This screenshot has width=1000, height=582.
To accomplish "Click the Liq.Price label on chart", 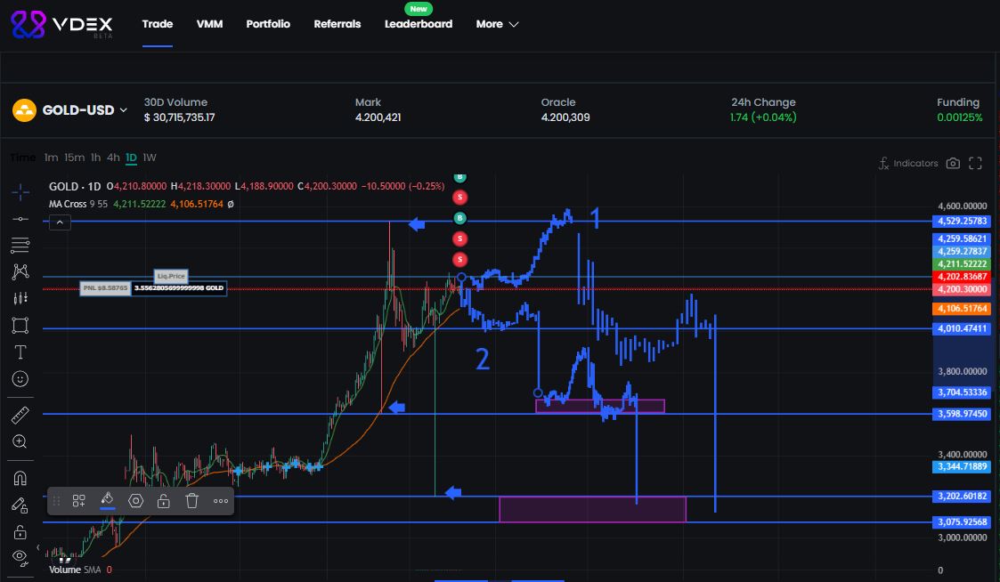I will point(171,276).
